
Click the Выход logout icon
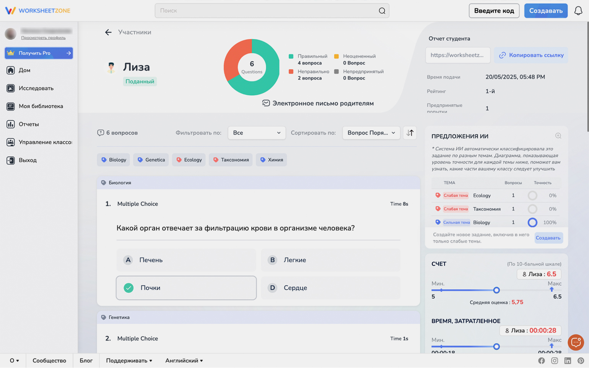[x=11, y=160]
